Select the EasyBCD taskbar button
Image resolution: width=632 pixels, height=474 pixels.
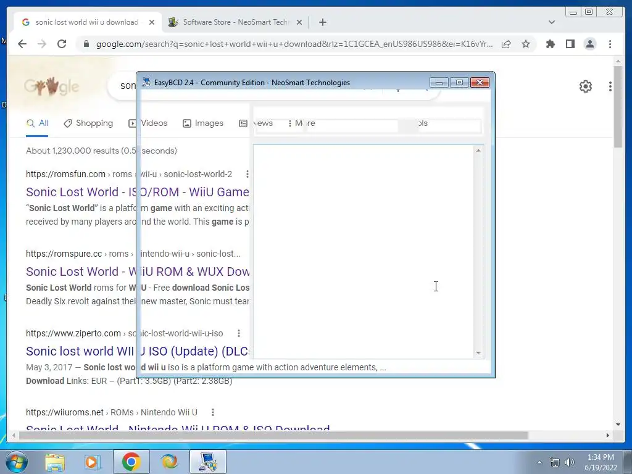point(208,462)
